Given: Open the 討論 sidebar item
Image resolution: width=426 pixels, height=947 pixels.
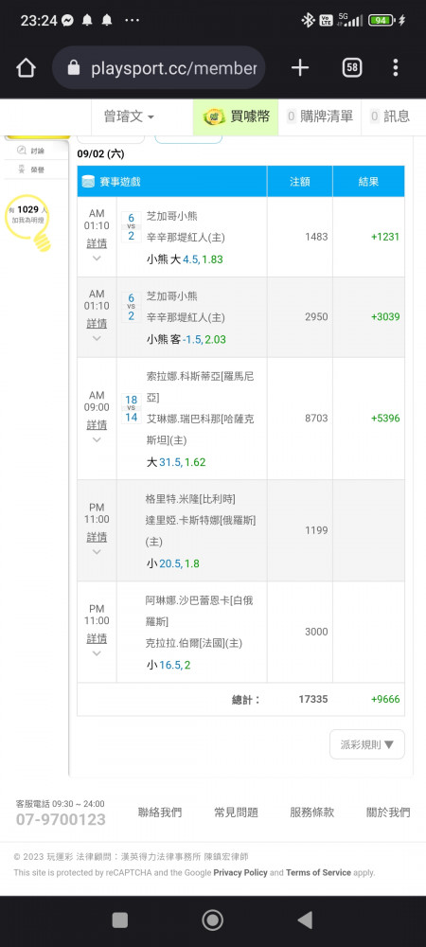Looking at the screenshot, I should click(x=36, y=151).
